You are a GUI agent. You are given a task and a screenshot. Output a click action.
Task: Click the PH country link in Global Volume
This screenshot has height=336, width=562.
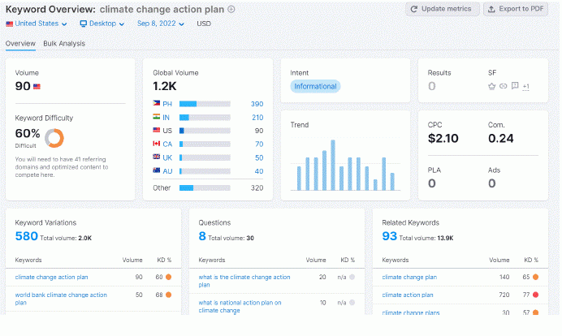(167, 104)
